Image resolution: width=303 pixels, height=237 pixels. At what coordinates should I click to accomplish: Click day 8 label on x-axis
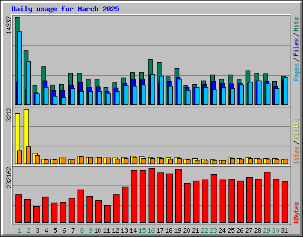pos(82,230)
